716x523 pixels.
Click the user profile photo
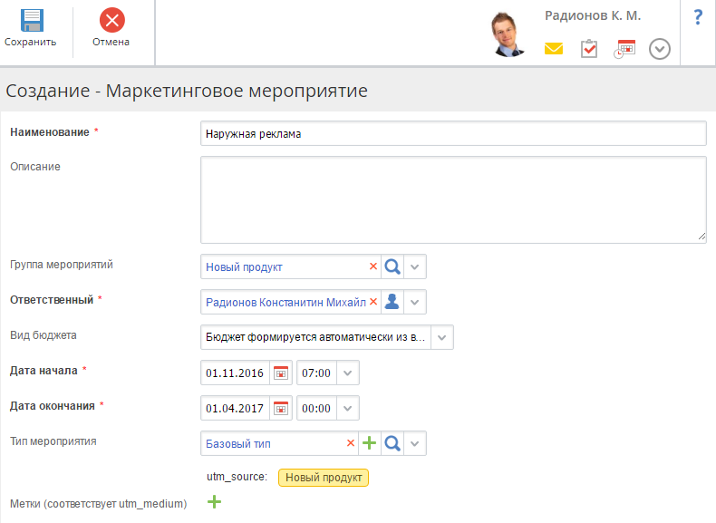(508, 34)
